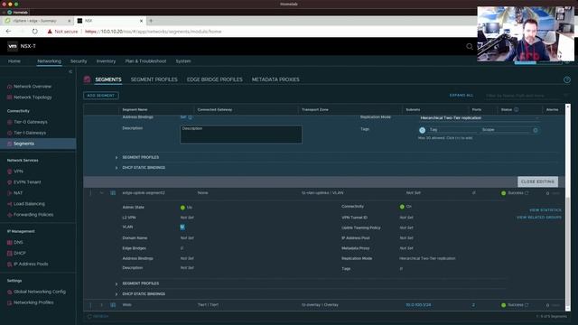578x325 pixels.
Task: Switch to the vSphere - edge - Summary tab
Action: (x=37, y=21)
